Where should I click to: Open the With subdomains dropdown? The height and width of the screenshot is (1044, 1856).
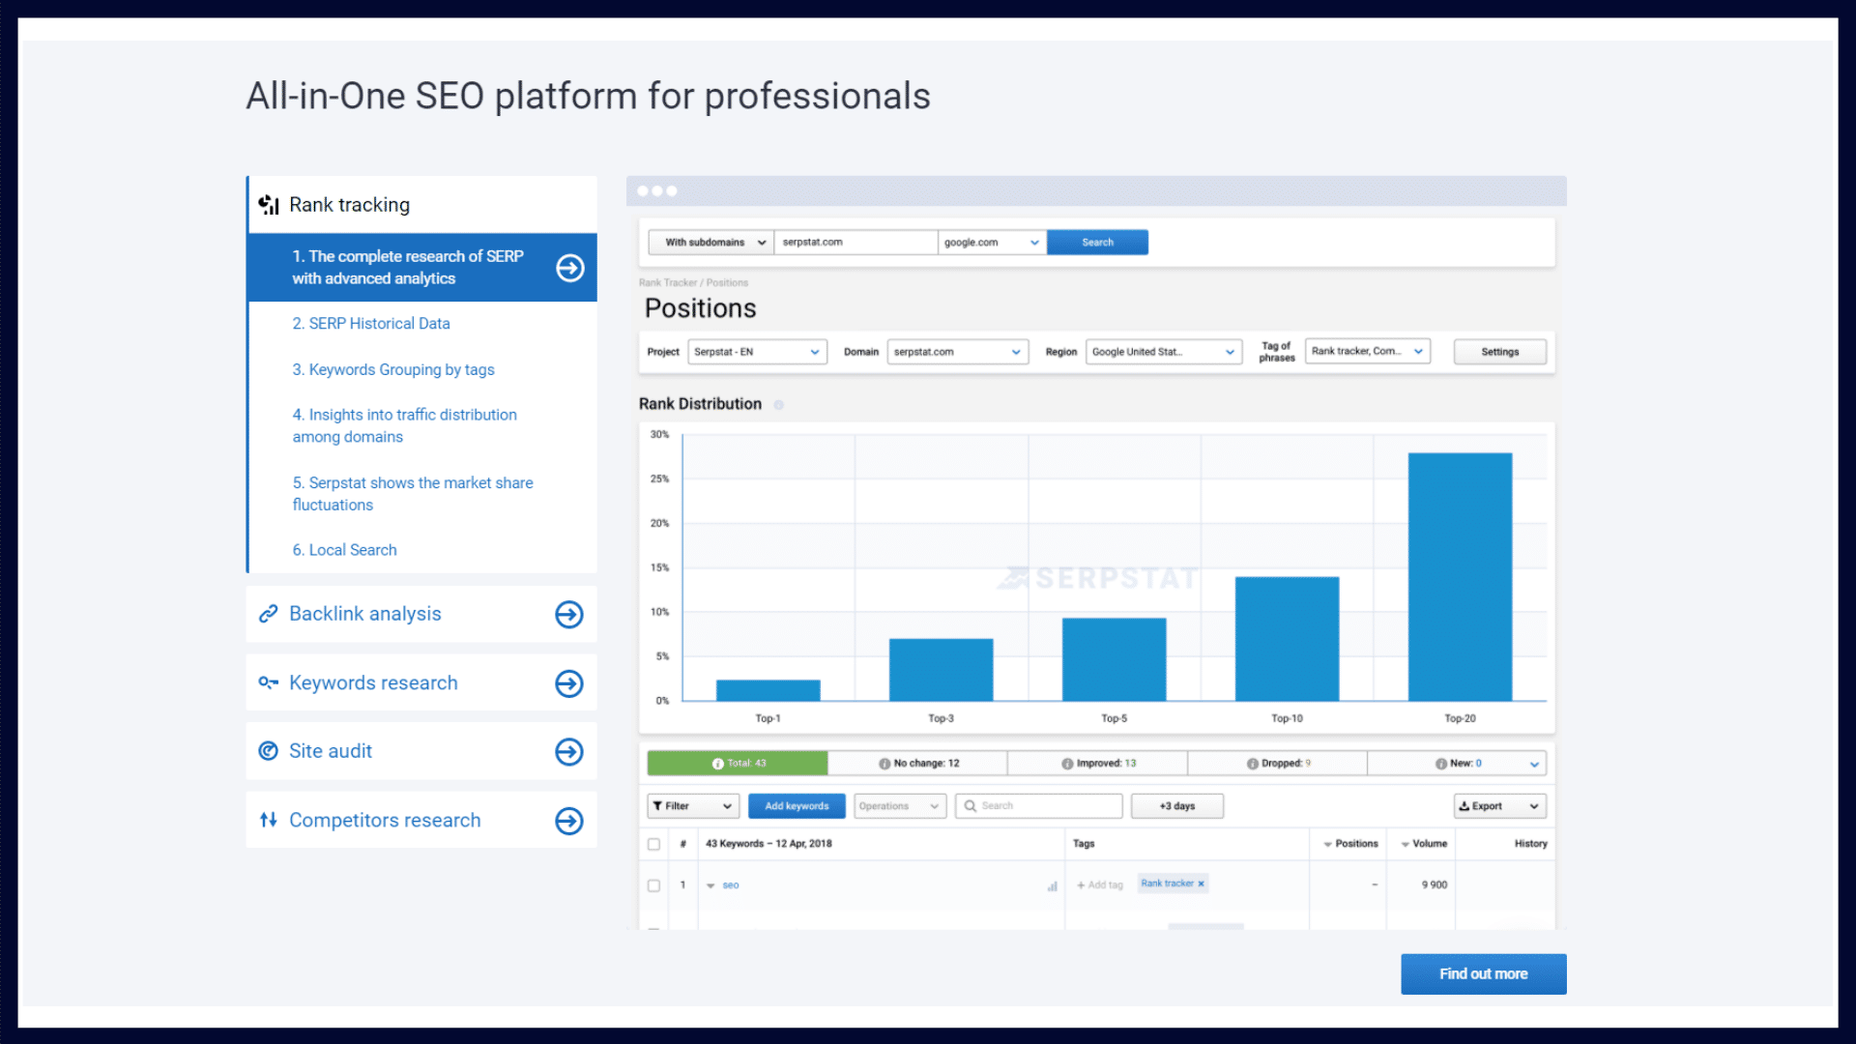point(710,243)
